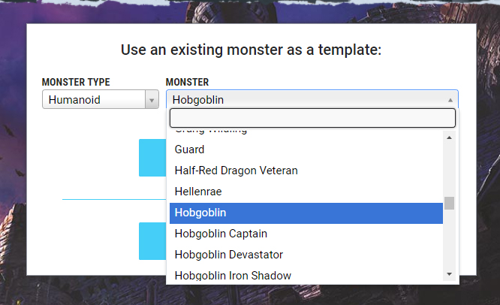Click the scrollbar up arrow in list
Viewport: 500px width, 305px height.
pos(449,137)
